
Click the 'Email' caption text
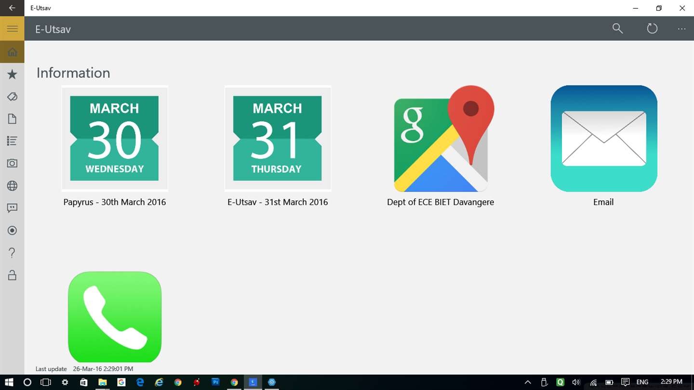pyautogui.click(x=603, y=202)
